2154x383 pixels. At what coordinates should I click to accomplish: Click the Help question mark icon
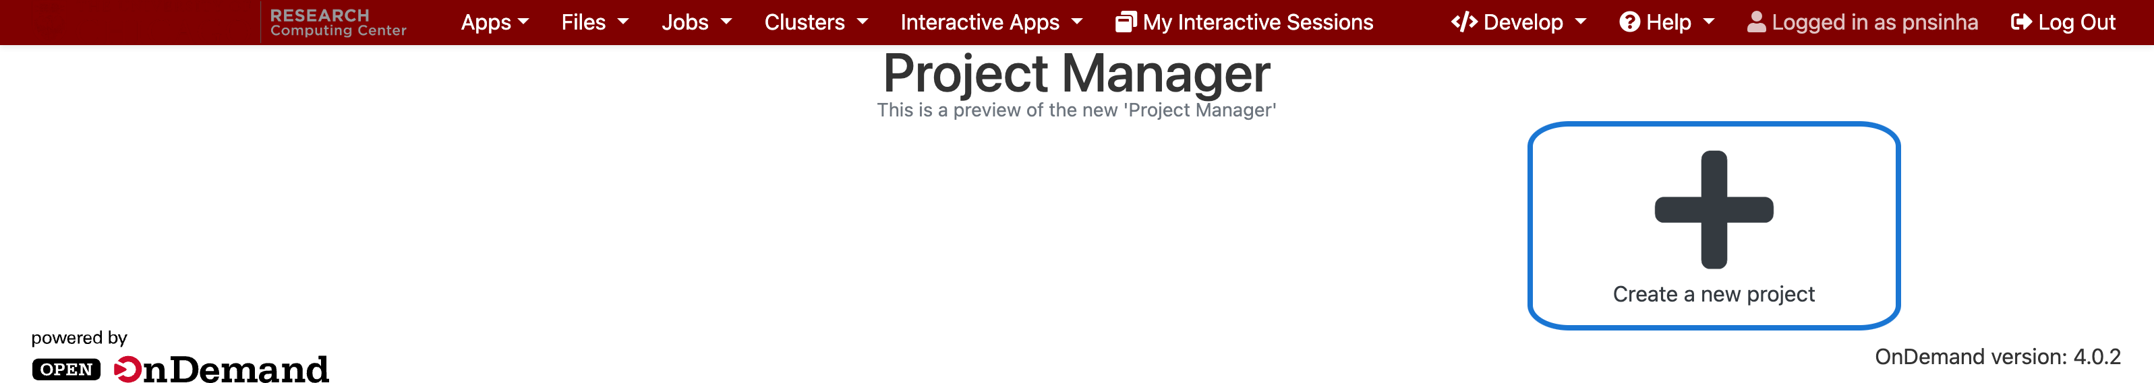point(1629,22)
